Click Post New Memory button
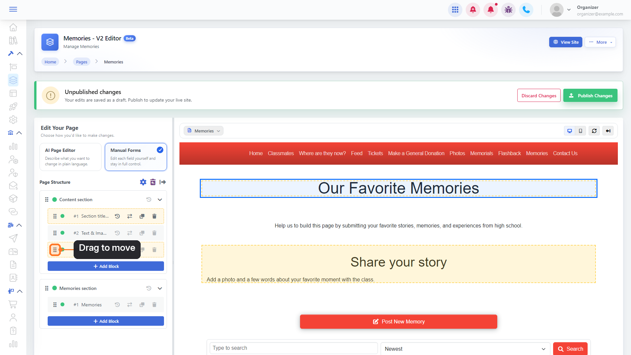Viewport: 631px width, 355px height. coord(398,321)
